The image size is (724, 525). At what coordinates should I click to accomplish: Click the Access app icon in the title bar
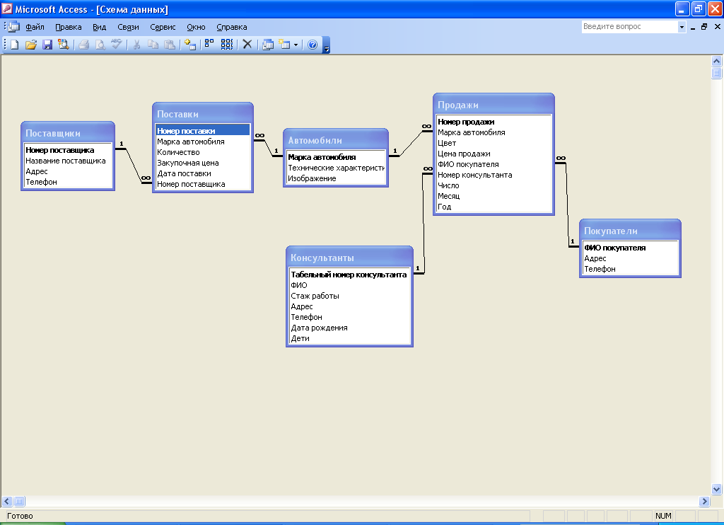click(7, 8)
